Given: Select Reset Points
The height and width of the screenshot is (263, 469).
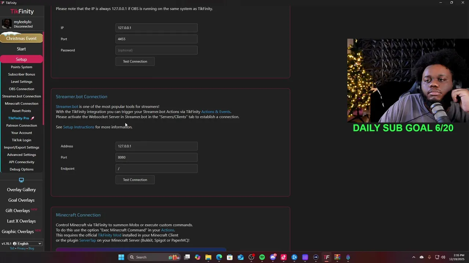Looking at the screenshot, I should point(21,111).
